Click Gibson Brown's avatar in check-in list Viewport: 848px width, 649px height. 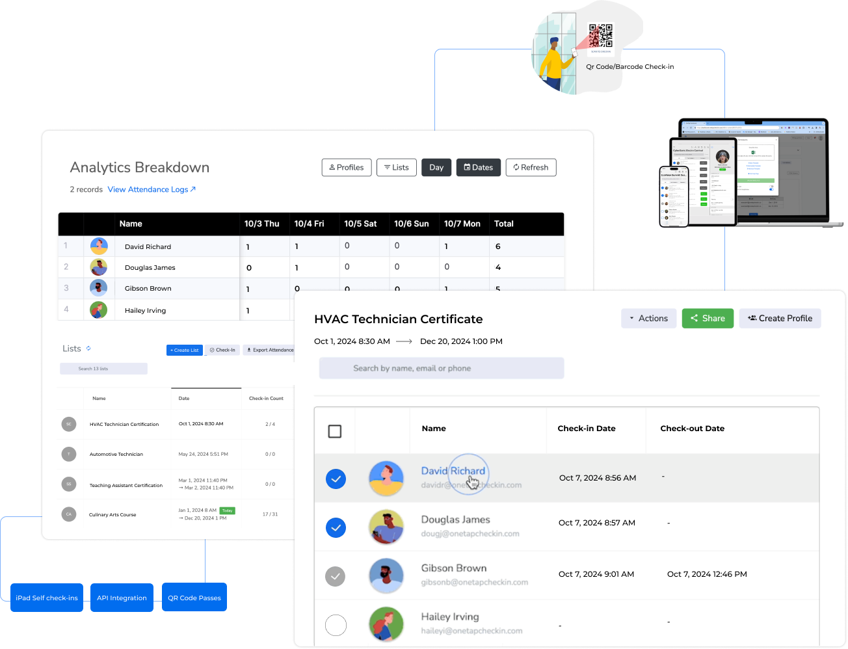point(386,576)
